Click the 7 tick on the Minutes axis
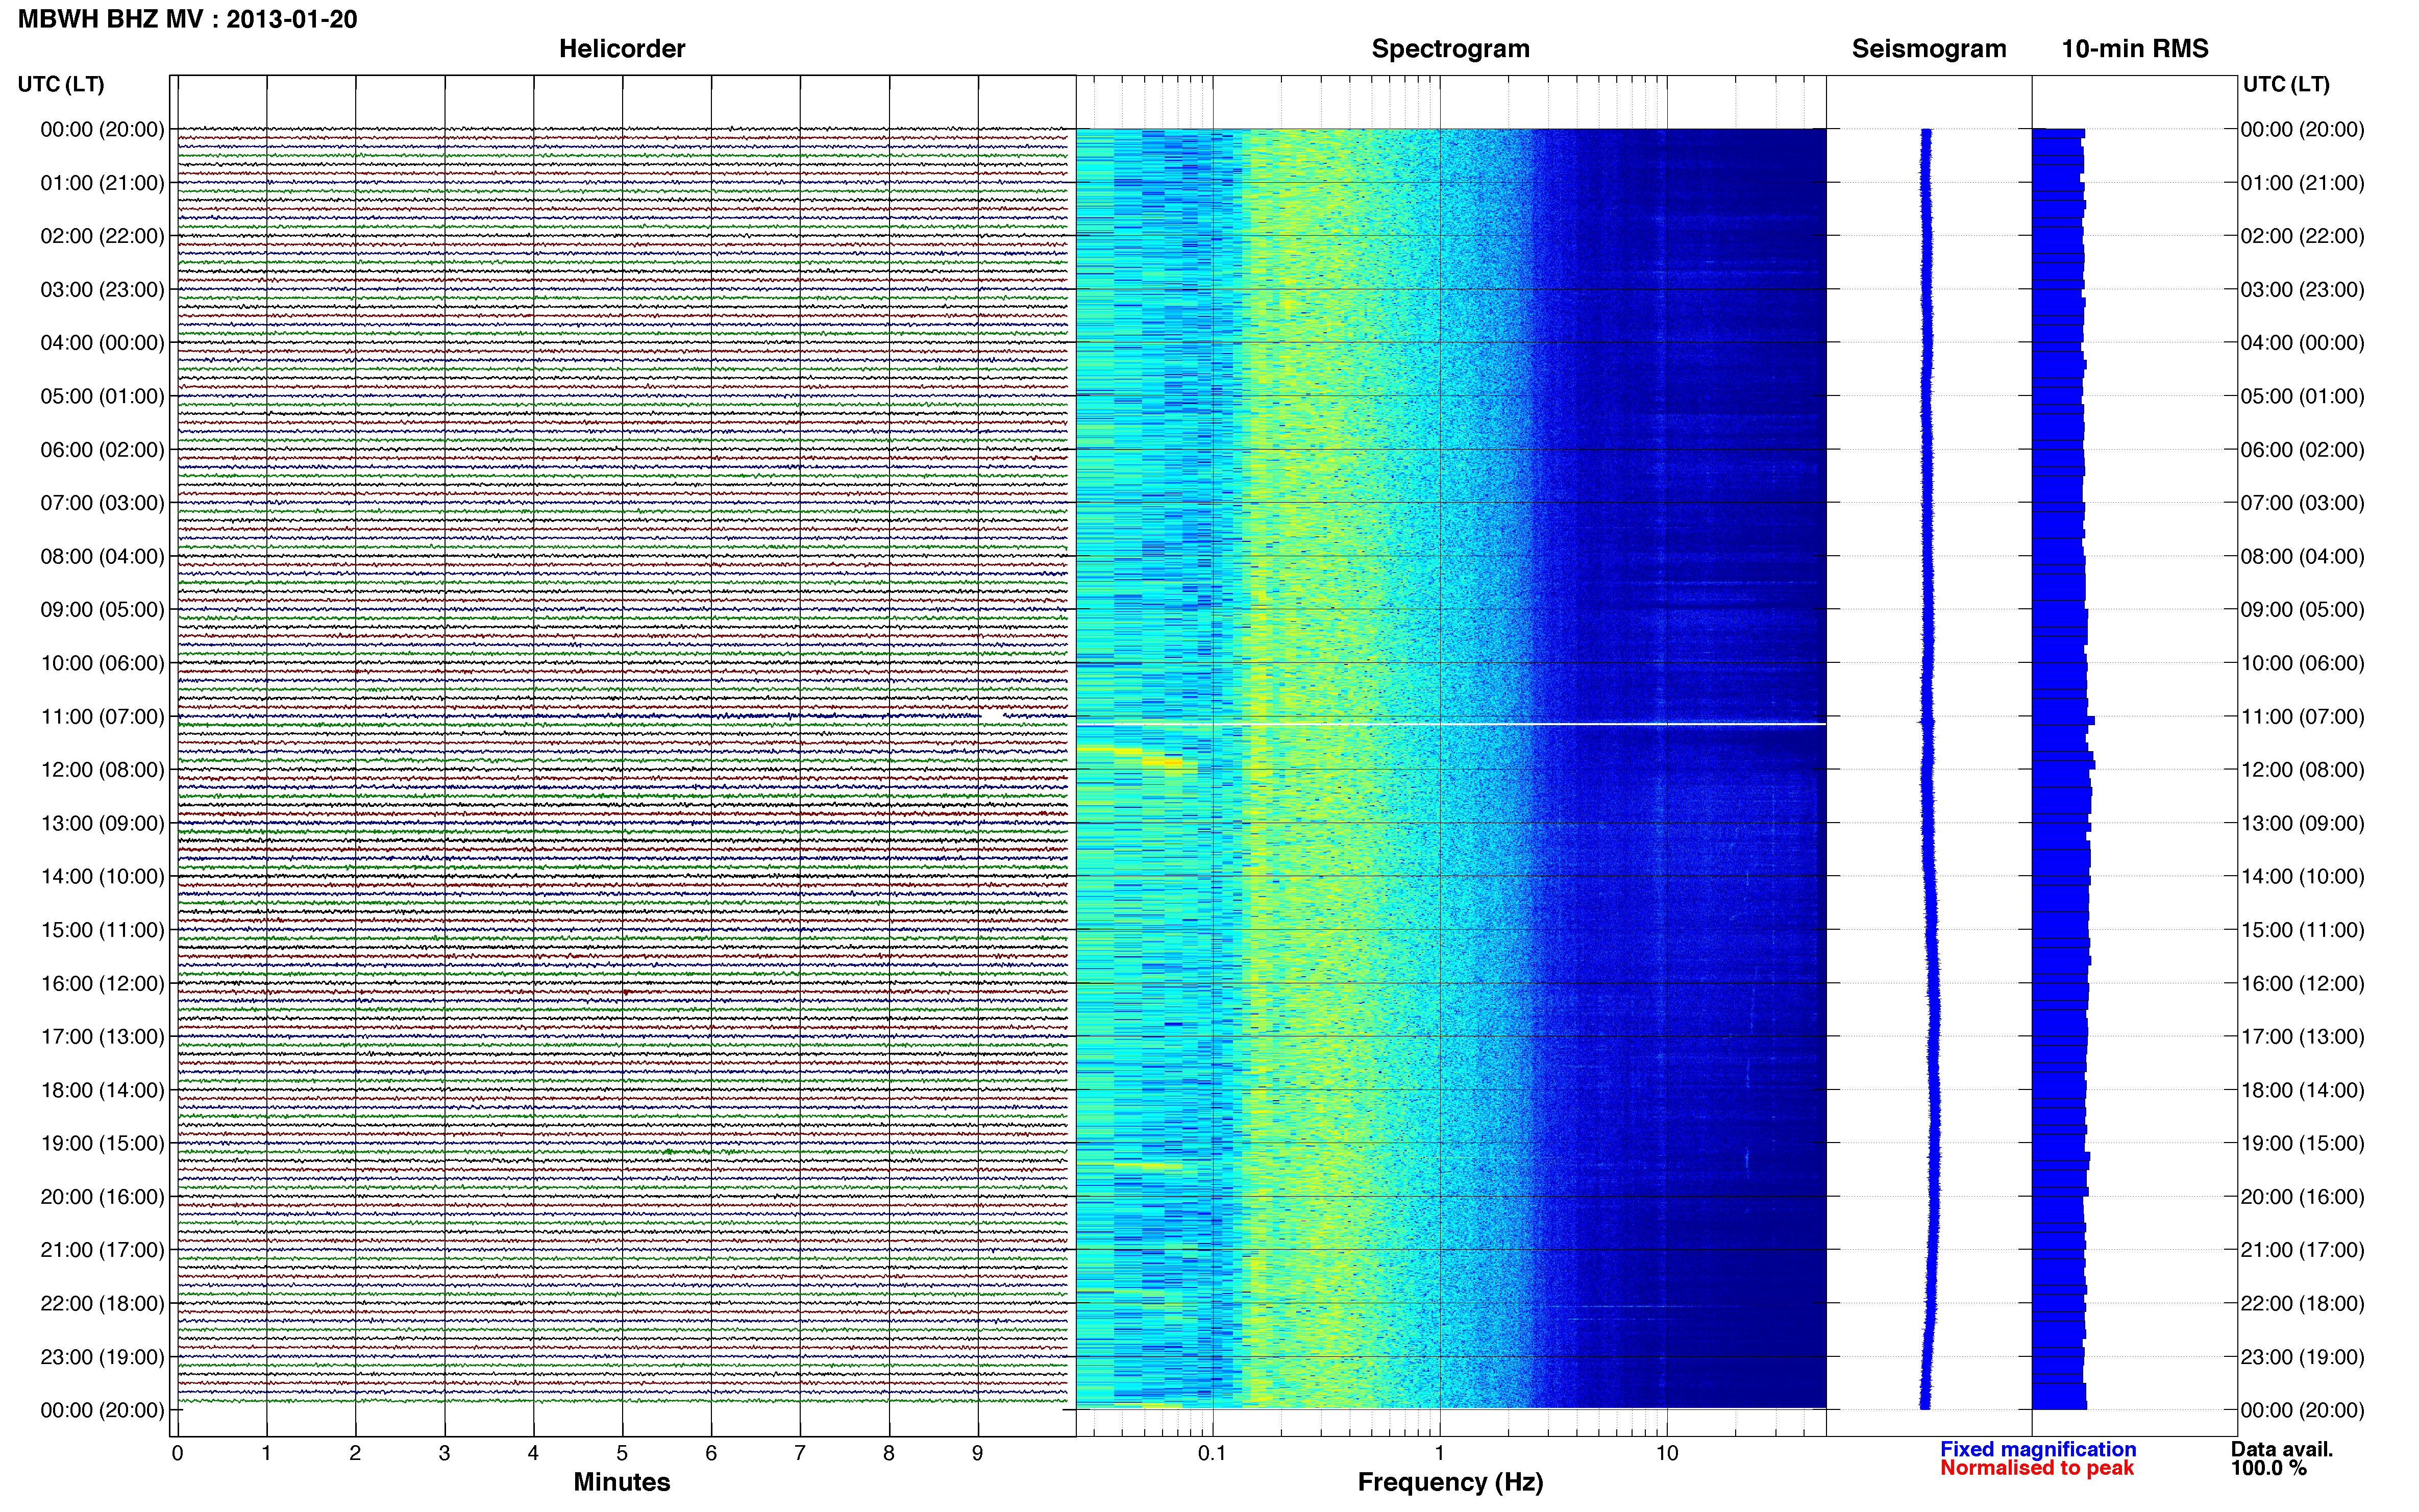Screen dimensions: 2419x1512 tap(800, 1453)
